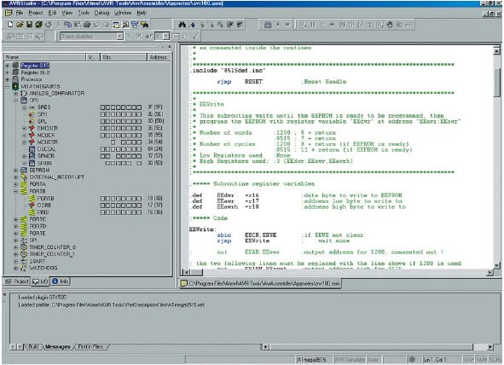Click the Open folder icon
The height and width of the screenshot is (365, 504).
[20, 25]
